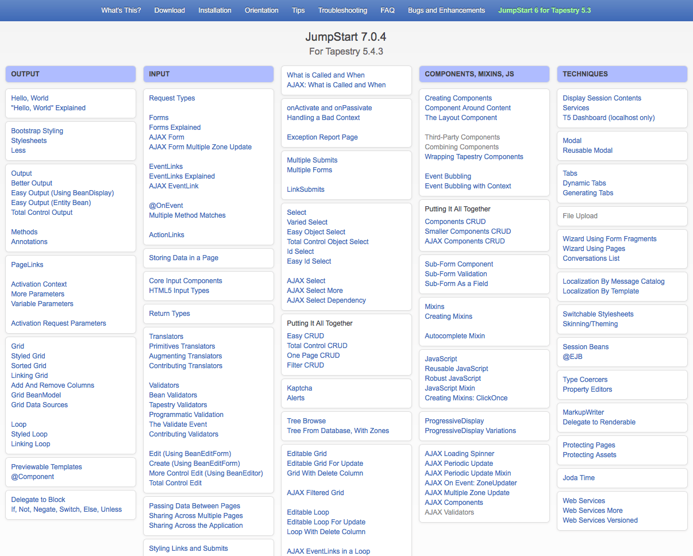Open HTML5 Input Types link
The height and width of the screenshot is (556, 693).
click(x=179, y=291)
